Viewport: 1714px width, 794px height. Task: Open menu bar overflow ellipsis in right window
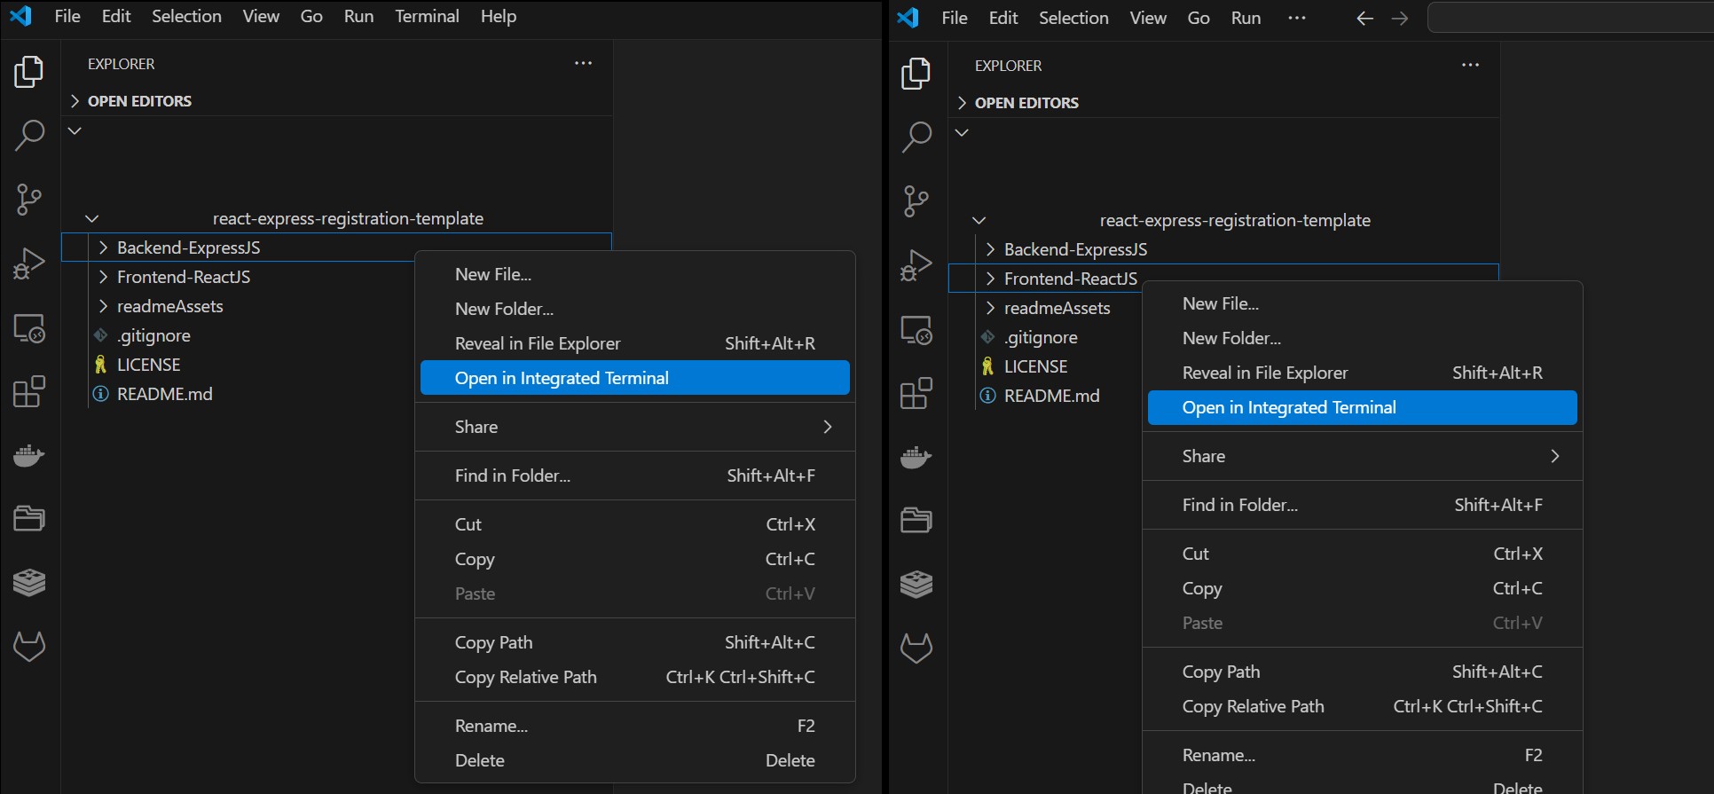pyautogui.click(x=1296, y=18)
